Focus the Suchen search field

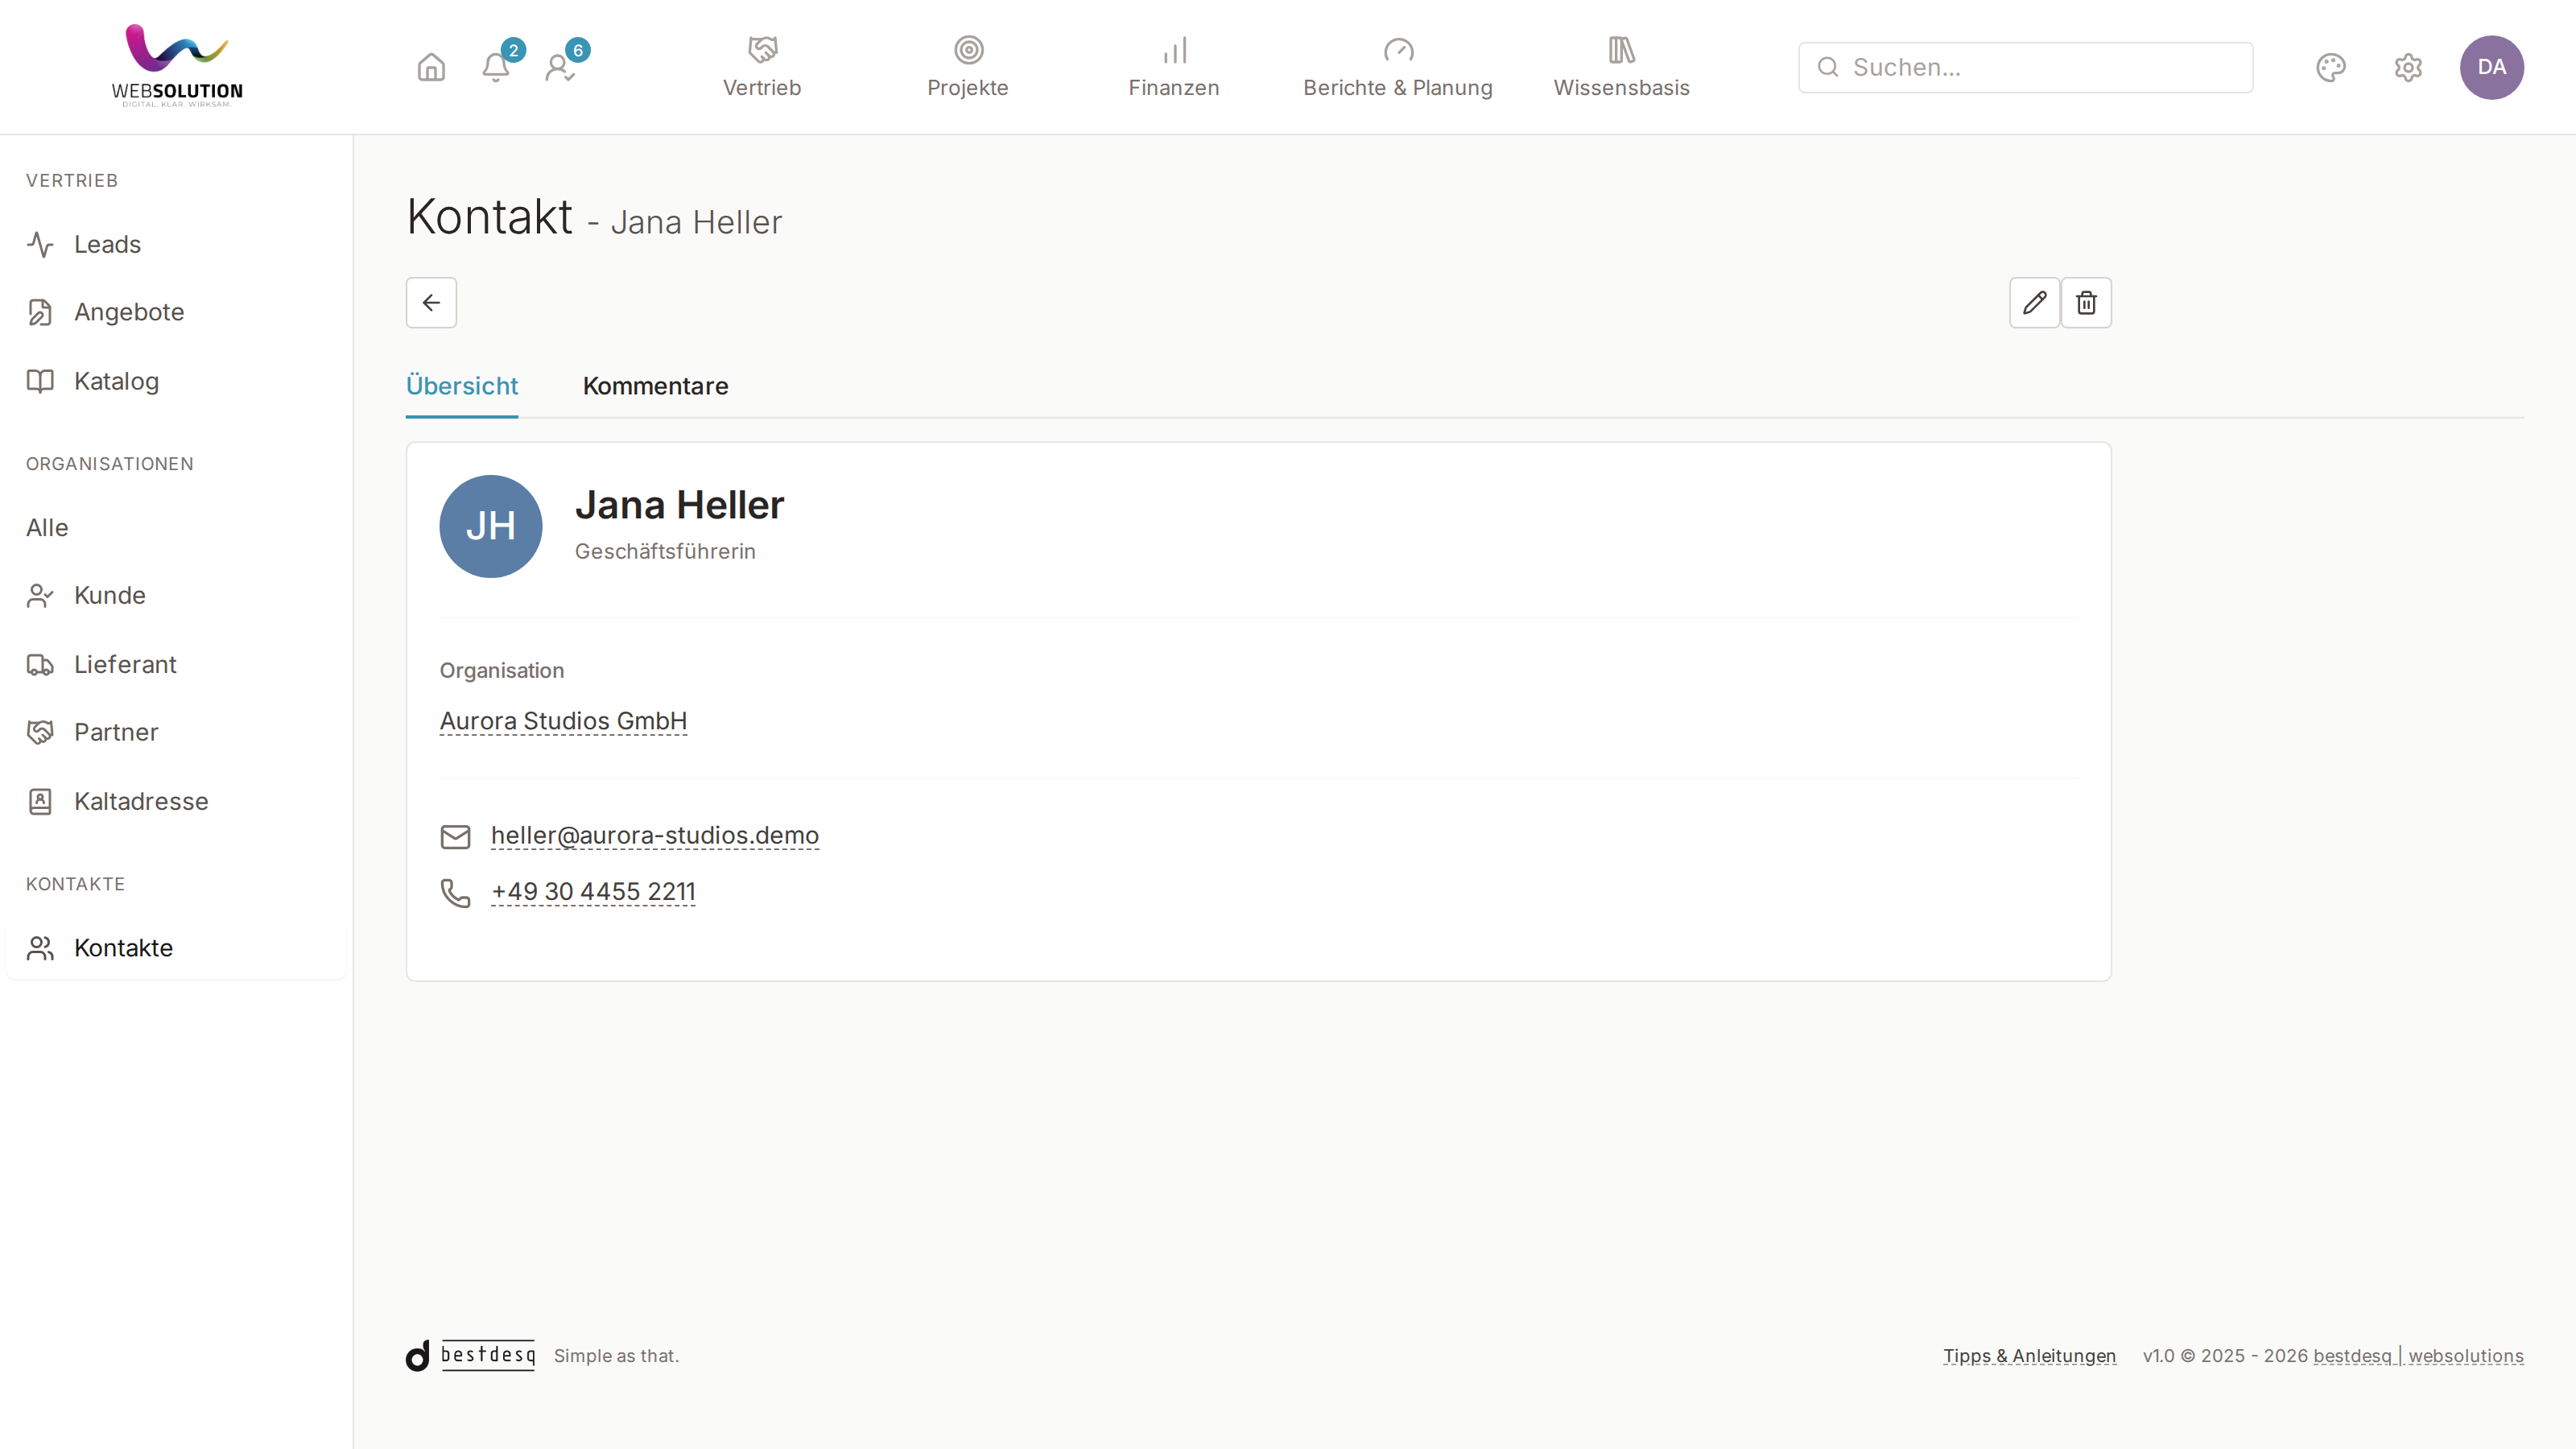coord(2025,67)
